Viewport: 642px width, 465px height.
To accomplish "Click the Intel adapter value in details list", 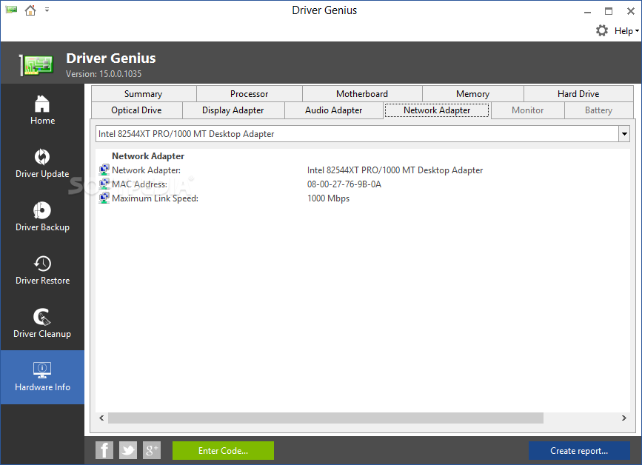I will 395,170.
